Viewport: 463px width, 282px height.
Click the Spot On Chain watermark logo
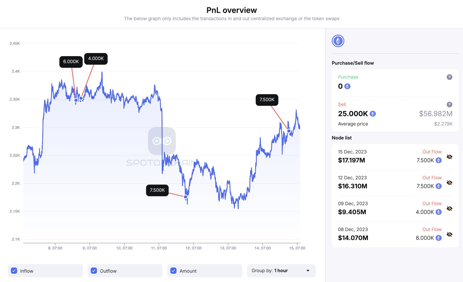[162, 141]
